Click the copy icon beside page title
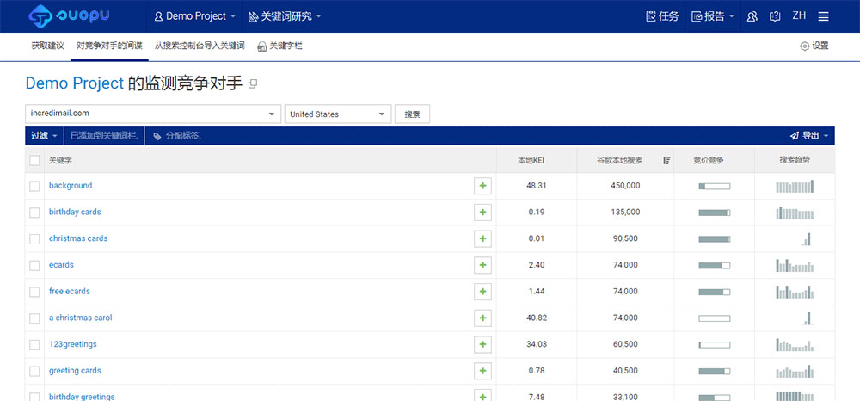860x401 pixels. click(253, 84)
